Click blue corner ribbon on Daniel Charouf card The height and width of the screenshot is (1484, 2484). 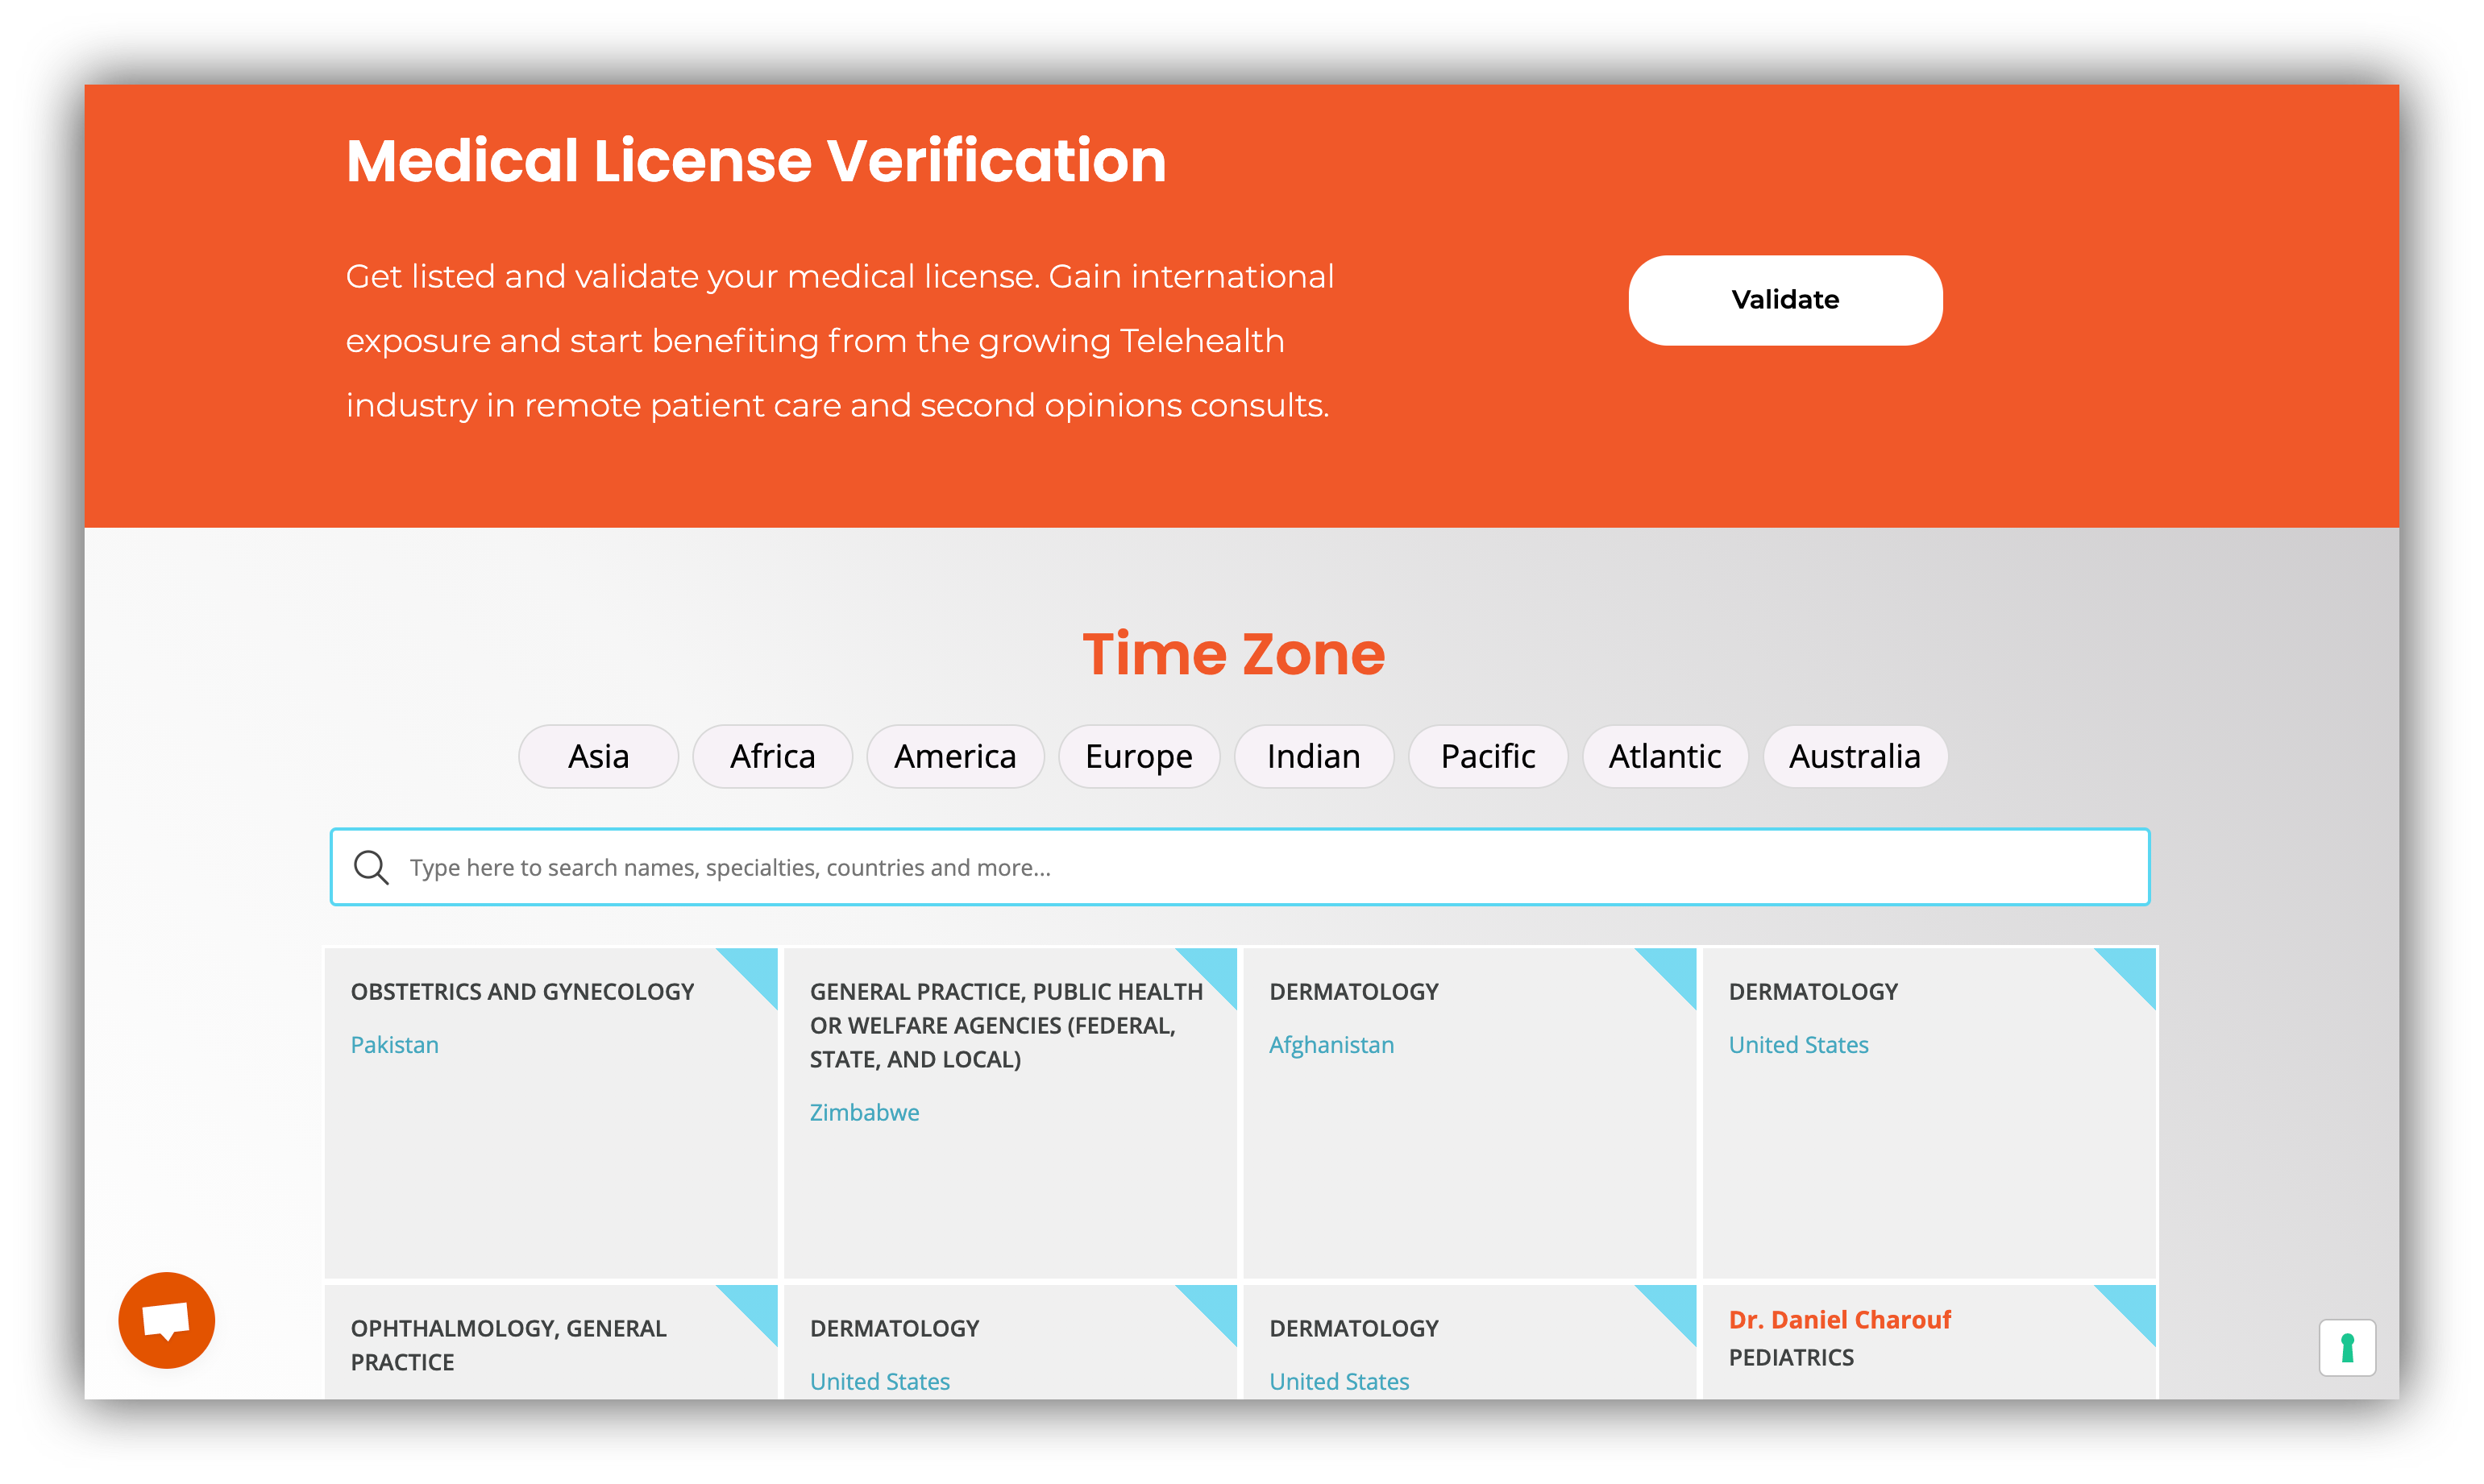(2134, 1307)
